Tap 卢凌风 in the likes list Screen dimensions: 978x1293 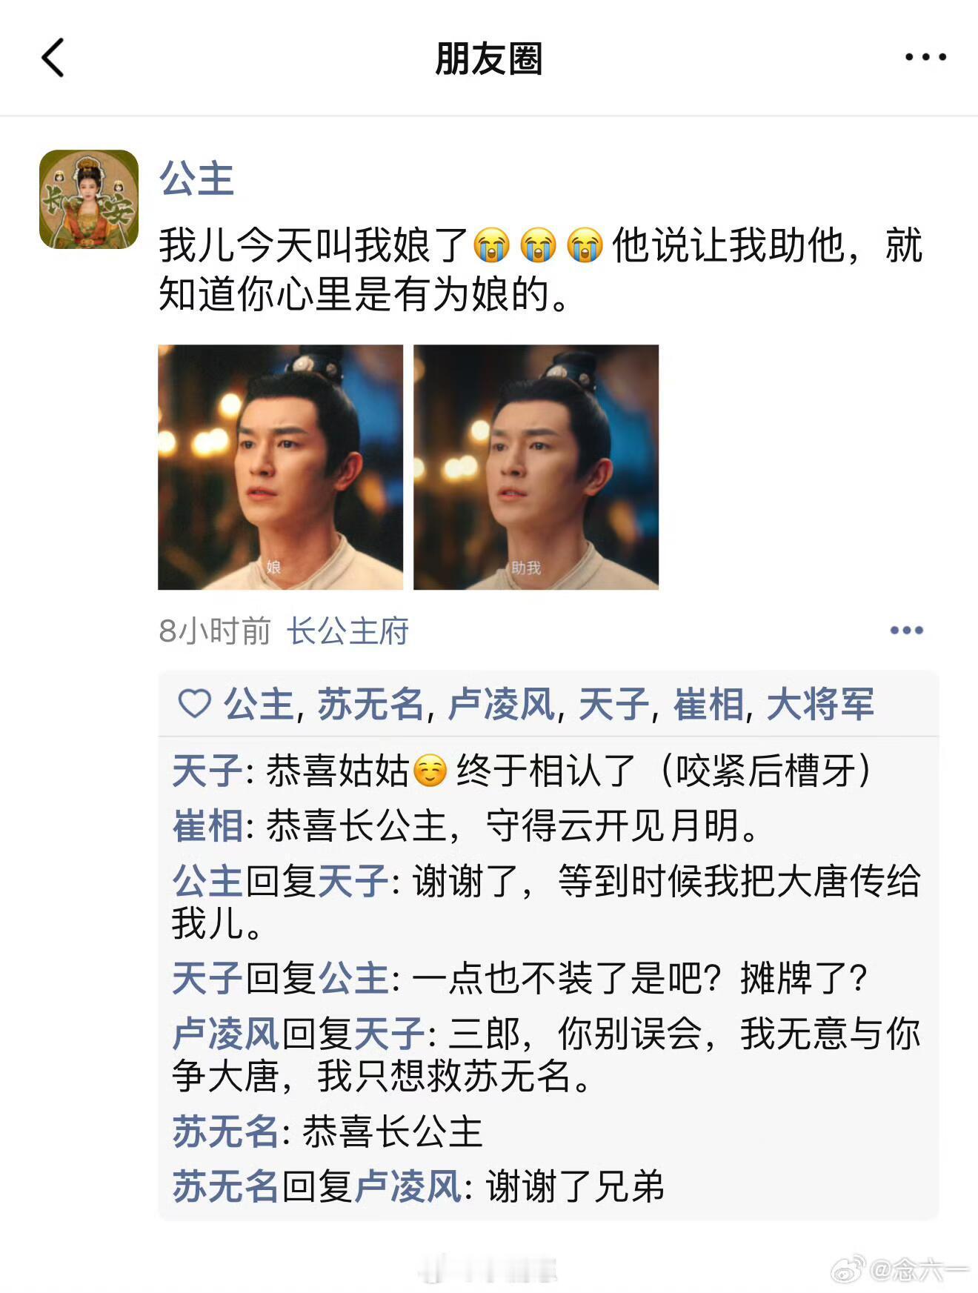pyautogui.click(x=502, y=703)
